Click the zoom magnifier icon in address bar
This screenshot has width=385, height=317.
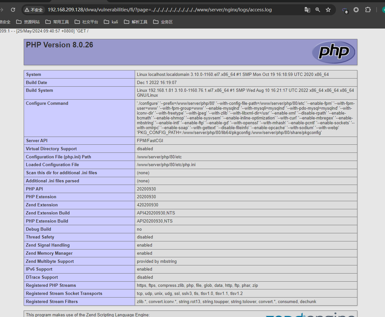click(x=317, y=10)
